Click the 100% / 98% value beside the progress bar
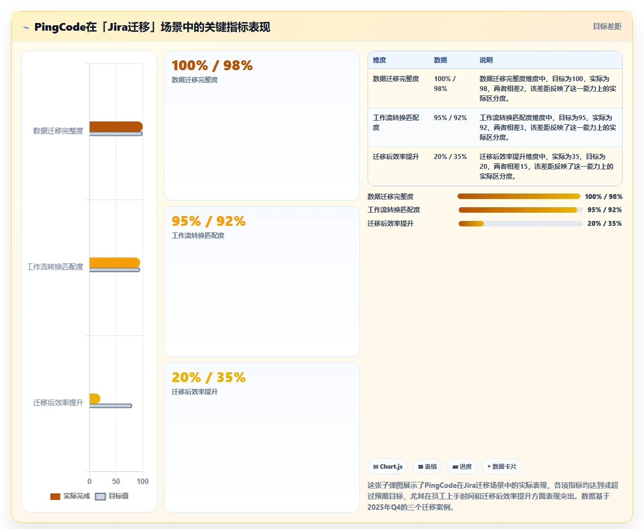 (603, 197)
